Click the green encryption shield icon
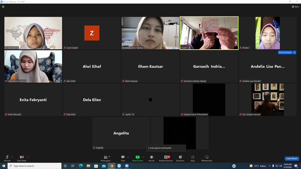This screenshot has height=169, width=301. pos(3,7)
